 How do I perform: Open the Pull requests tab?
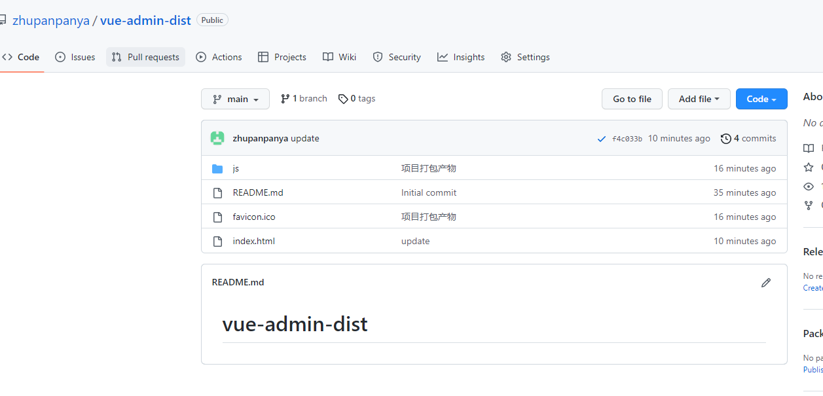pyautogui.click(x=145, y=57)
